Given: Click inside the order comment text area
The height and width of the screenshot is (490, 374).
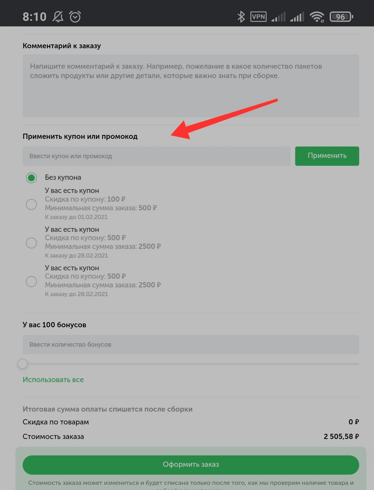Looking at the screenshot, I should [x=191, y=86].
